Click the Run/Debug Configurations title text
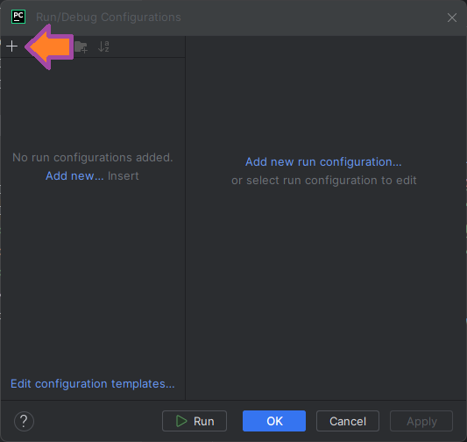467x442 pixels. click(109, 18)
